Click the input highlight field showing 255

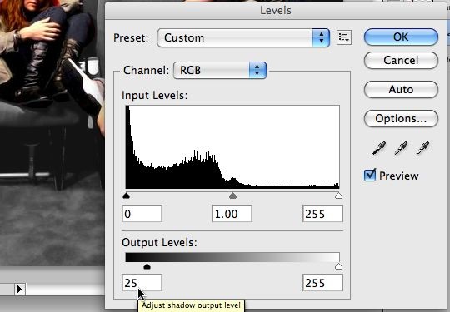(x=322, y=214)
